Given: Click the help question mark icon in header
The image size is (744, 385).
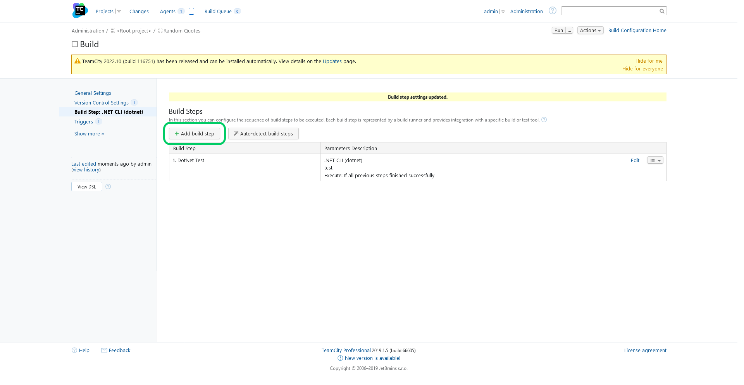Looking at the screenshot, I should [x=553, y=10].
